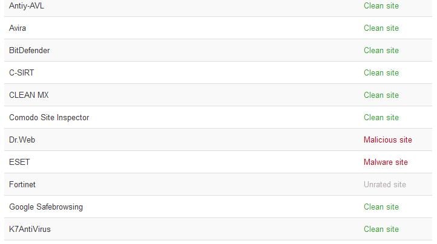Select the C-SIRT scanner name
The width and height of the screenshot is (437, 244).
(x=22, y=73)
